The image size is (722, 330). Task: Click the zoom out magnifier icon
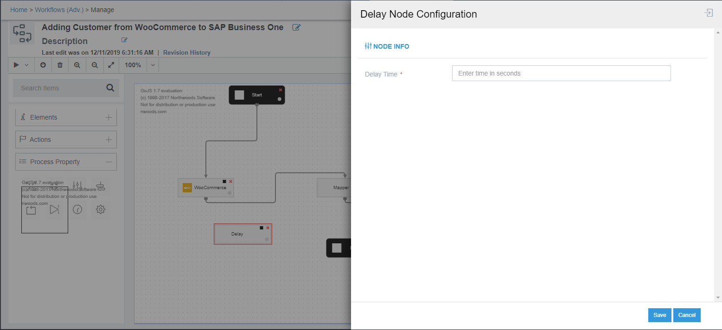pyautogui.click(x=95, y=65)
